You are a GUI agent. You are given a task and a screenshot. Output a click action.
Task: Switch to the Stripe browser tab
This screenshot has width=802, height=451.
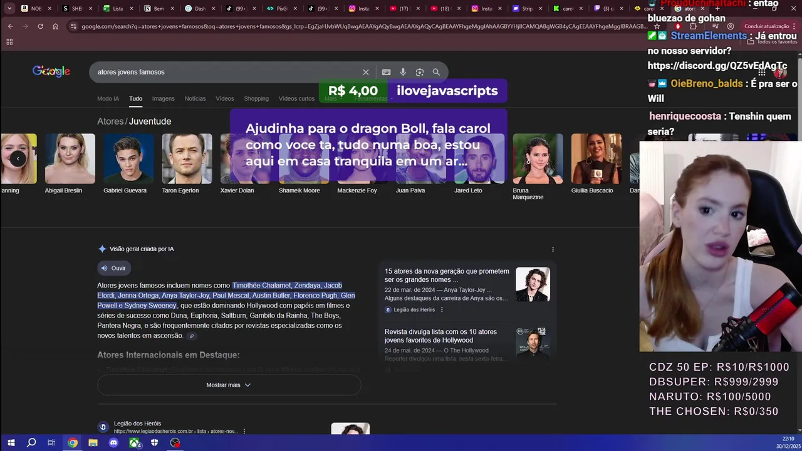pos(523,9)
